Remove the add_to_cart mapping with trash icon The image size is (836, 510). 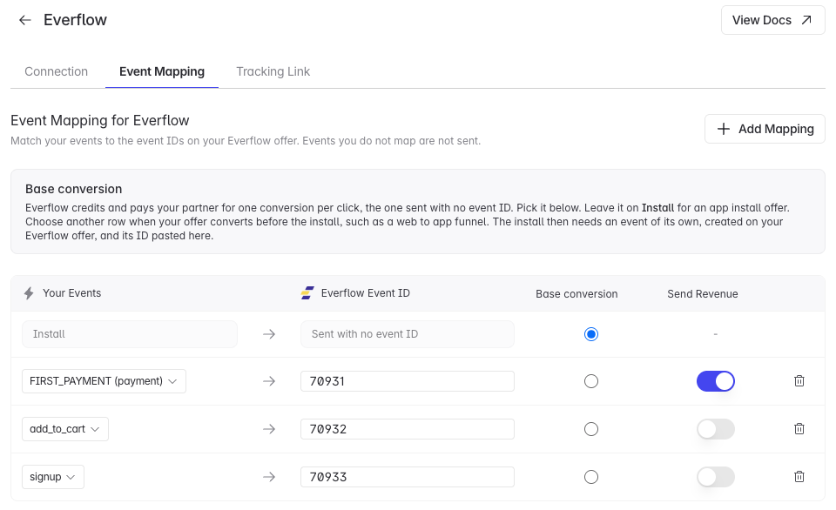click(799, 429)
